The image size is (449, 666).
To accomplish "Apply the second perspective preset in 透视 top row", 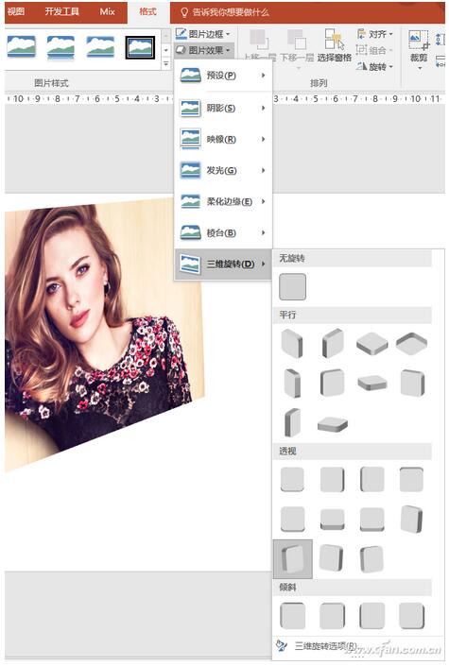I will [x=332, y=480].
